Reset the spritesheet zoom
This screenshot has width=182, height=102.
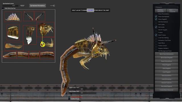pyautogui.click(x=22, y=6)
